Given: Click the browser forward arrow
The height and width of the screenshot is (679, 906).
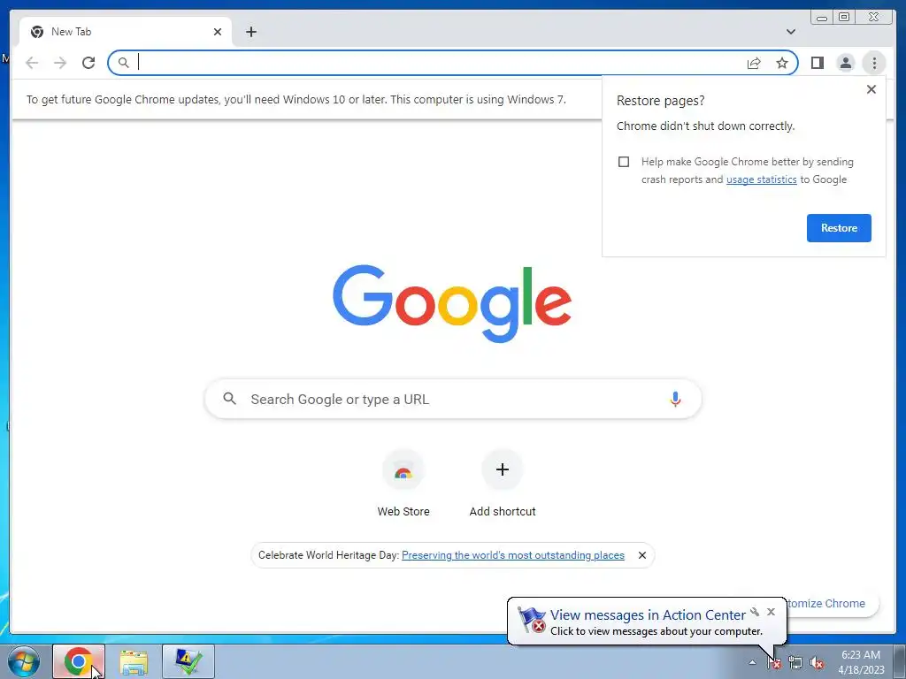Looking at the screenshot, I should (x=60, y=63).
